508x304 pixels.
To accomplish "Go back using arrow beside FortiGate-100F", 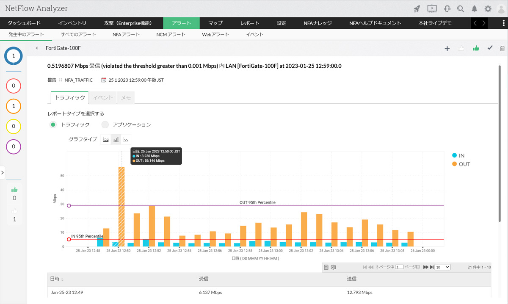I will [37, 48].
